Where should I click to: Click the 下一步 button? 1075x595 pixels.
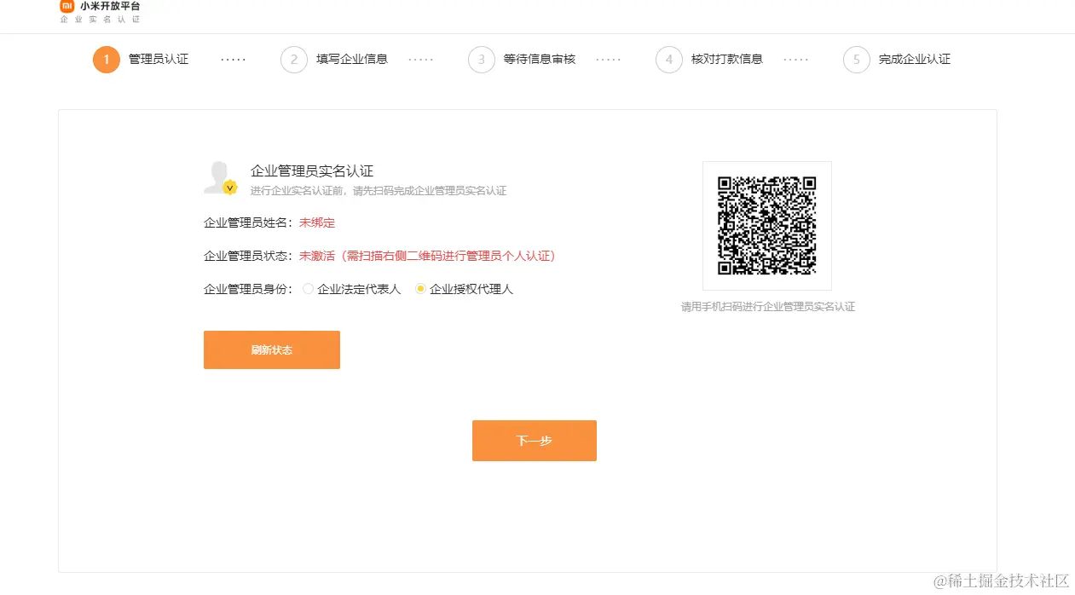[x=535, y=441]
